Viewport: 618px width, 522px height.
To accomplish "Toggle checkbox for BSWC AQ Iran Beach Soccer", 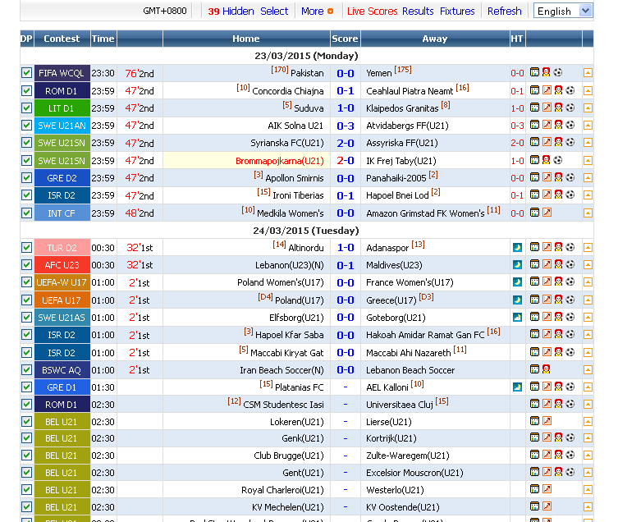I will click(x=26, y=370).
